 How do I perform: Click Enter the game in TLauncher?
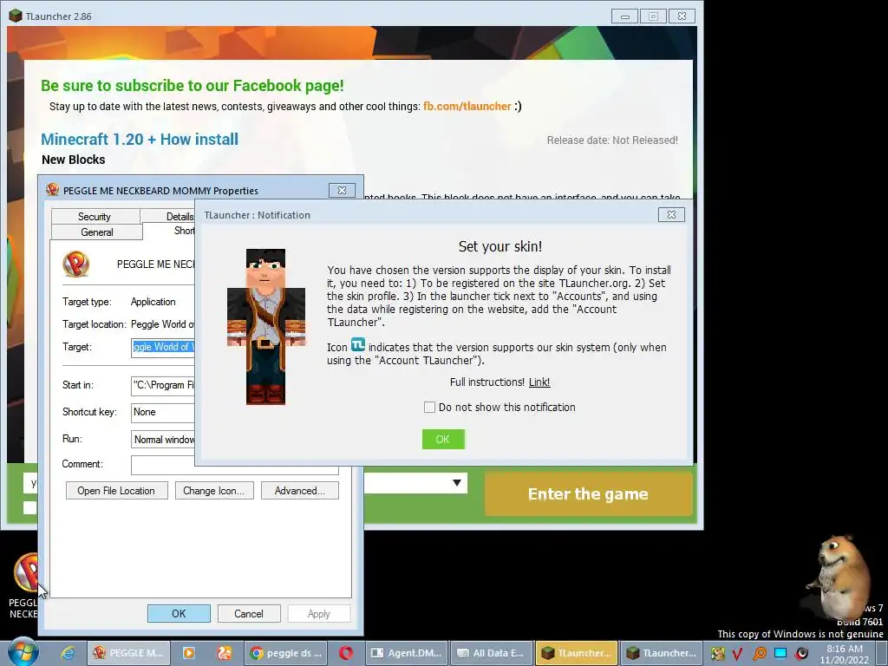click(x=588, y=493)
